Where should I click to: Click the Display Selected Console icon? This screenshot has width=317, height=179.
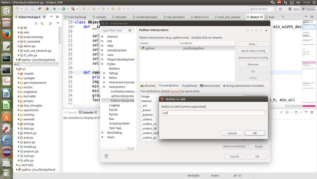287,112
